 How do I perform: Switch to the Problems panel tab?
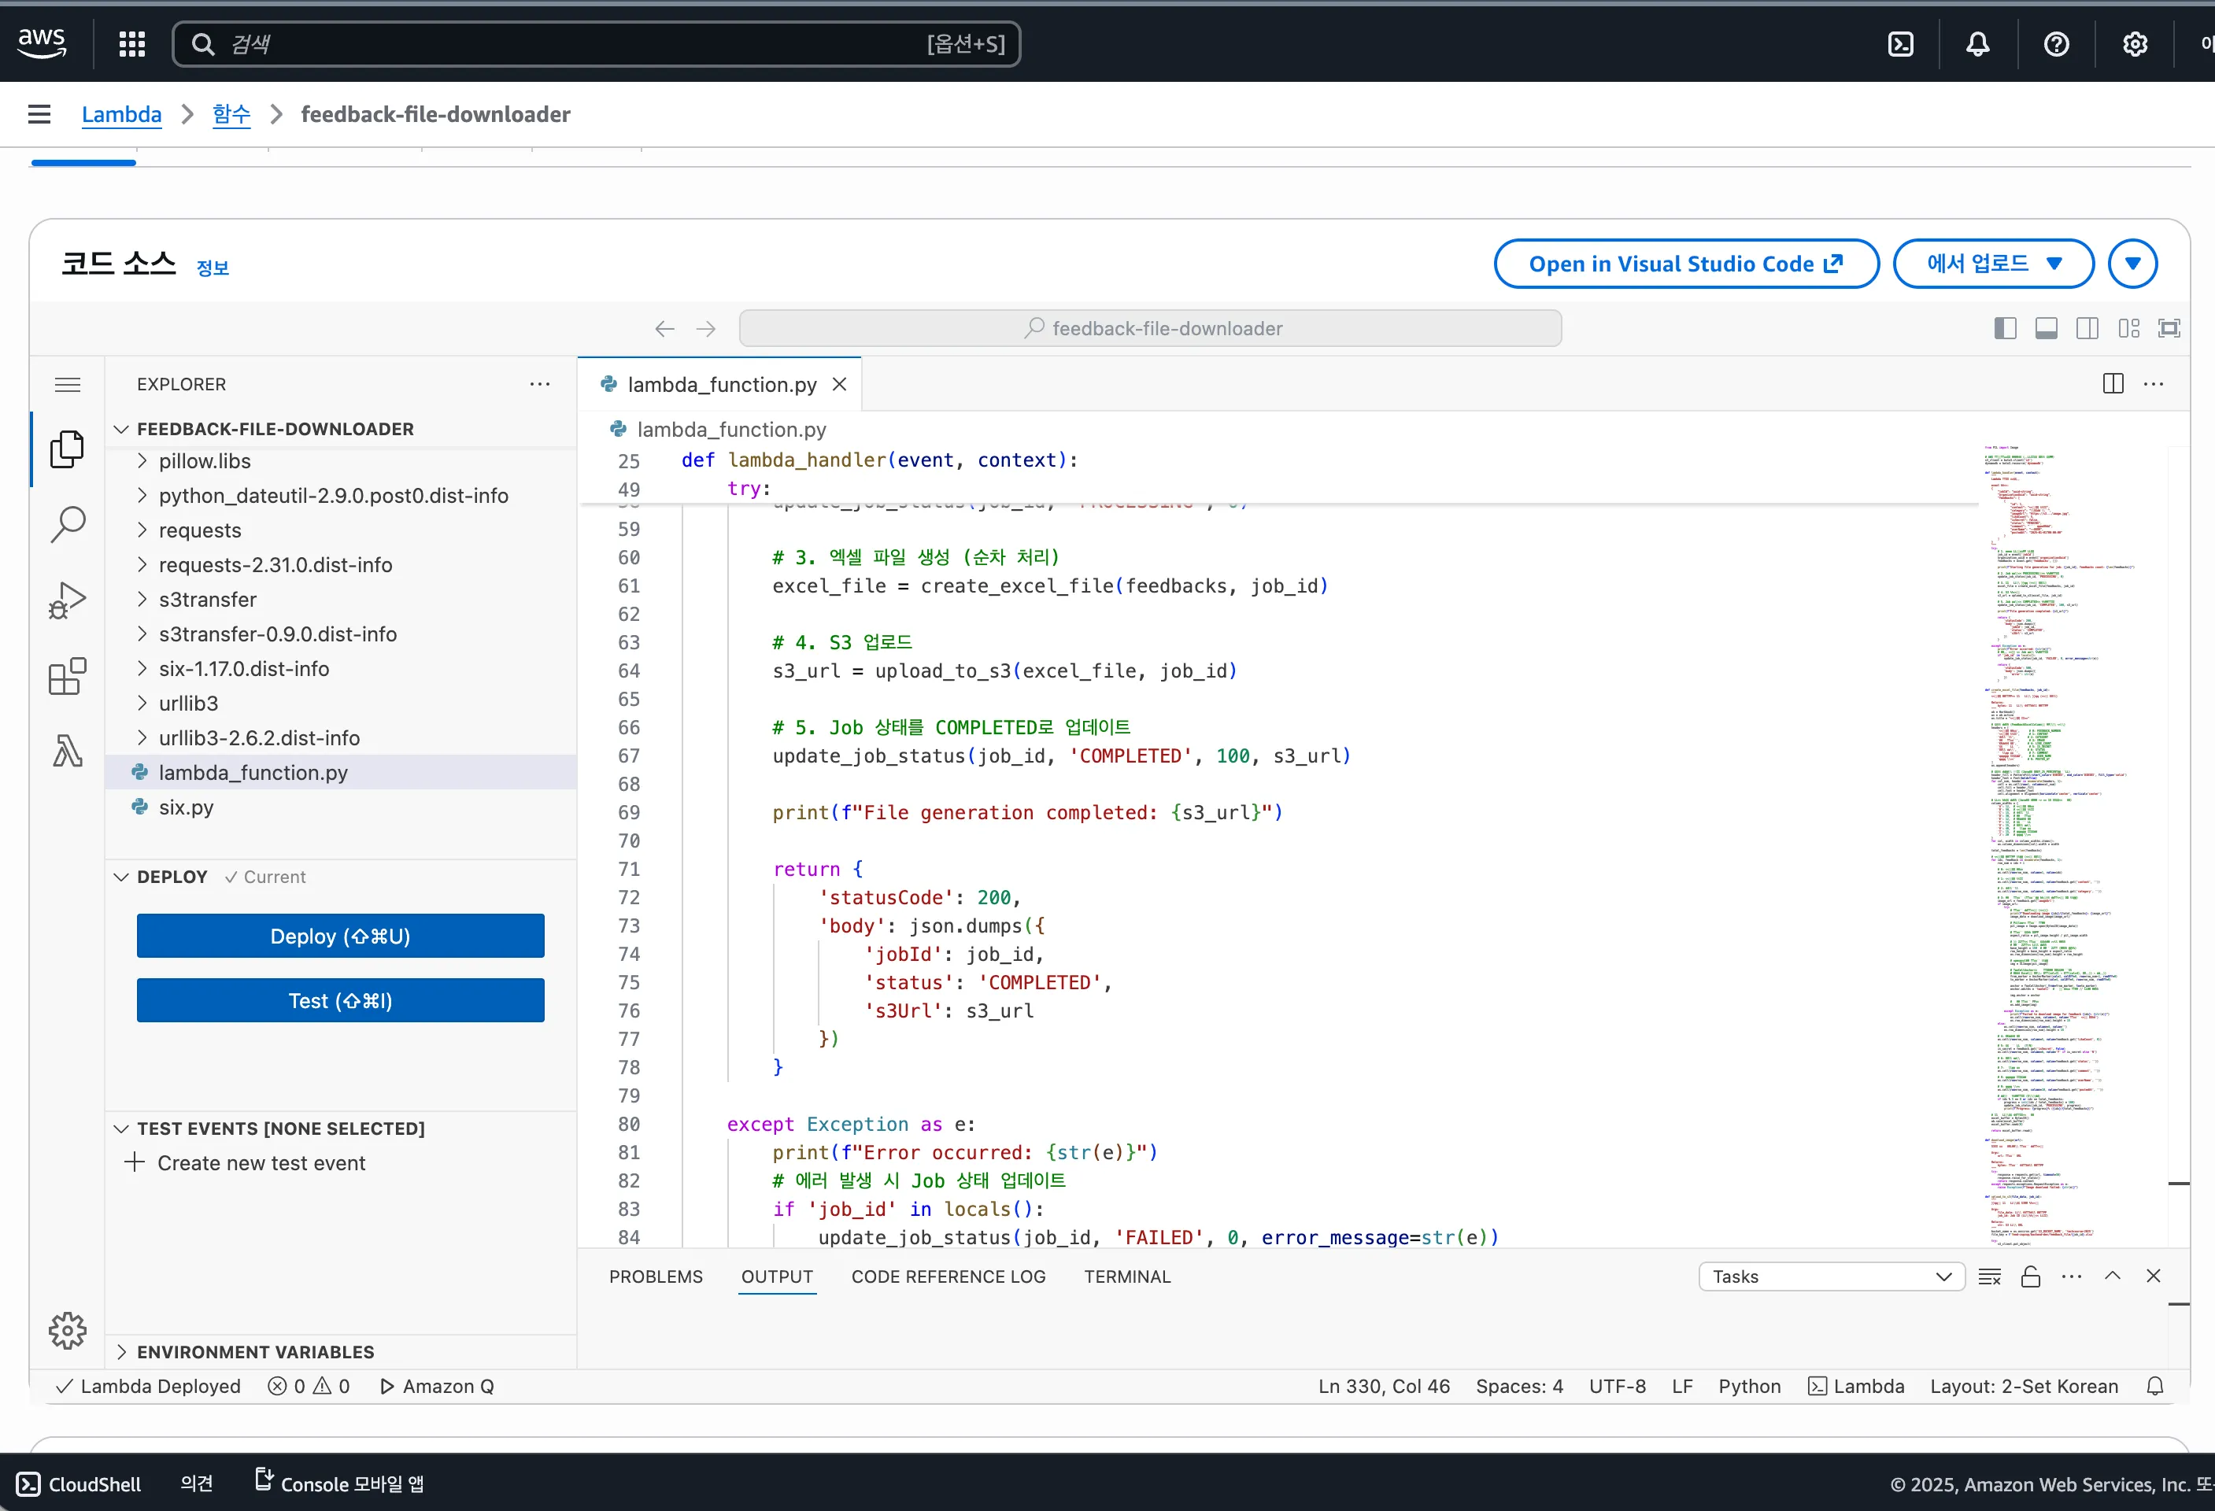click(x=656, y=1276)
